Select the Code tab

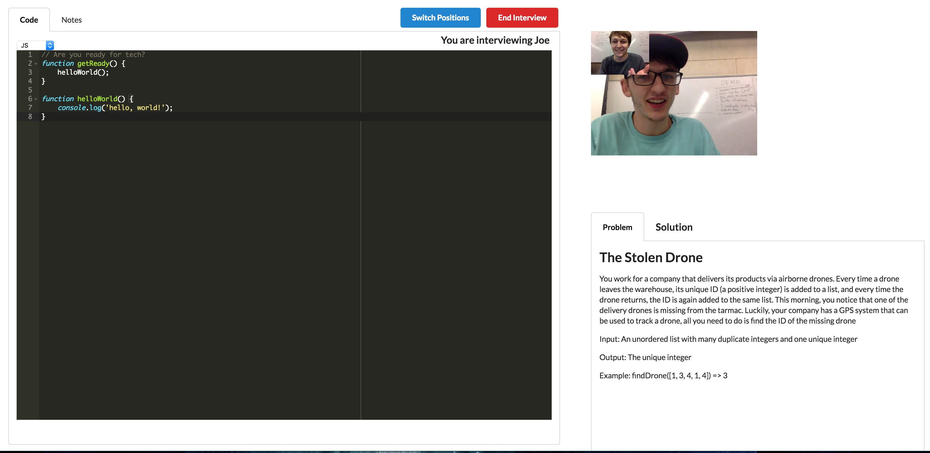[29, 20]
